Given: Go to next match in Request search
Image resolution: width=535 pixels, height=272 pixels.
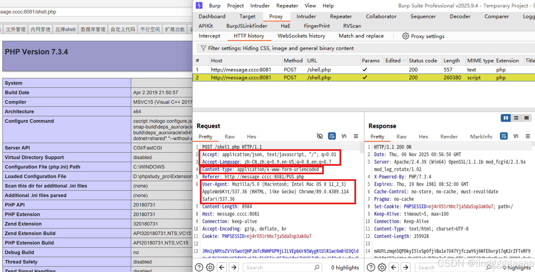Looking at the screenshot, I should pos(234,267).
